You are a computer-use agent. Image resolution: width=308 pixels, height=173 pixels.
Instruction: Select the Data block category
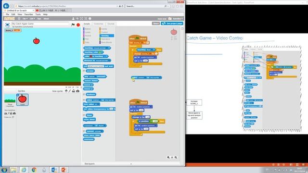[87, 42]
